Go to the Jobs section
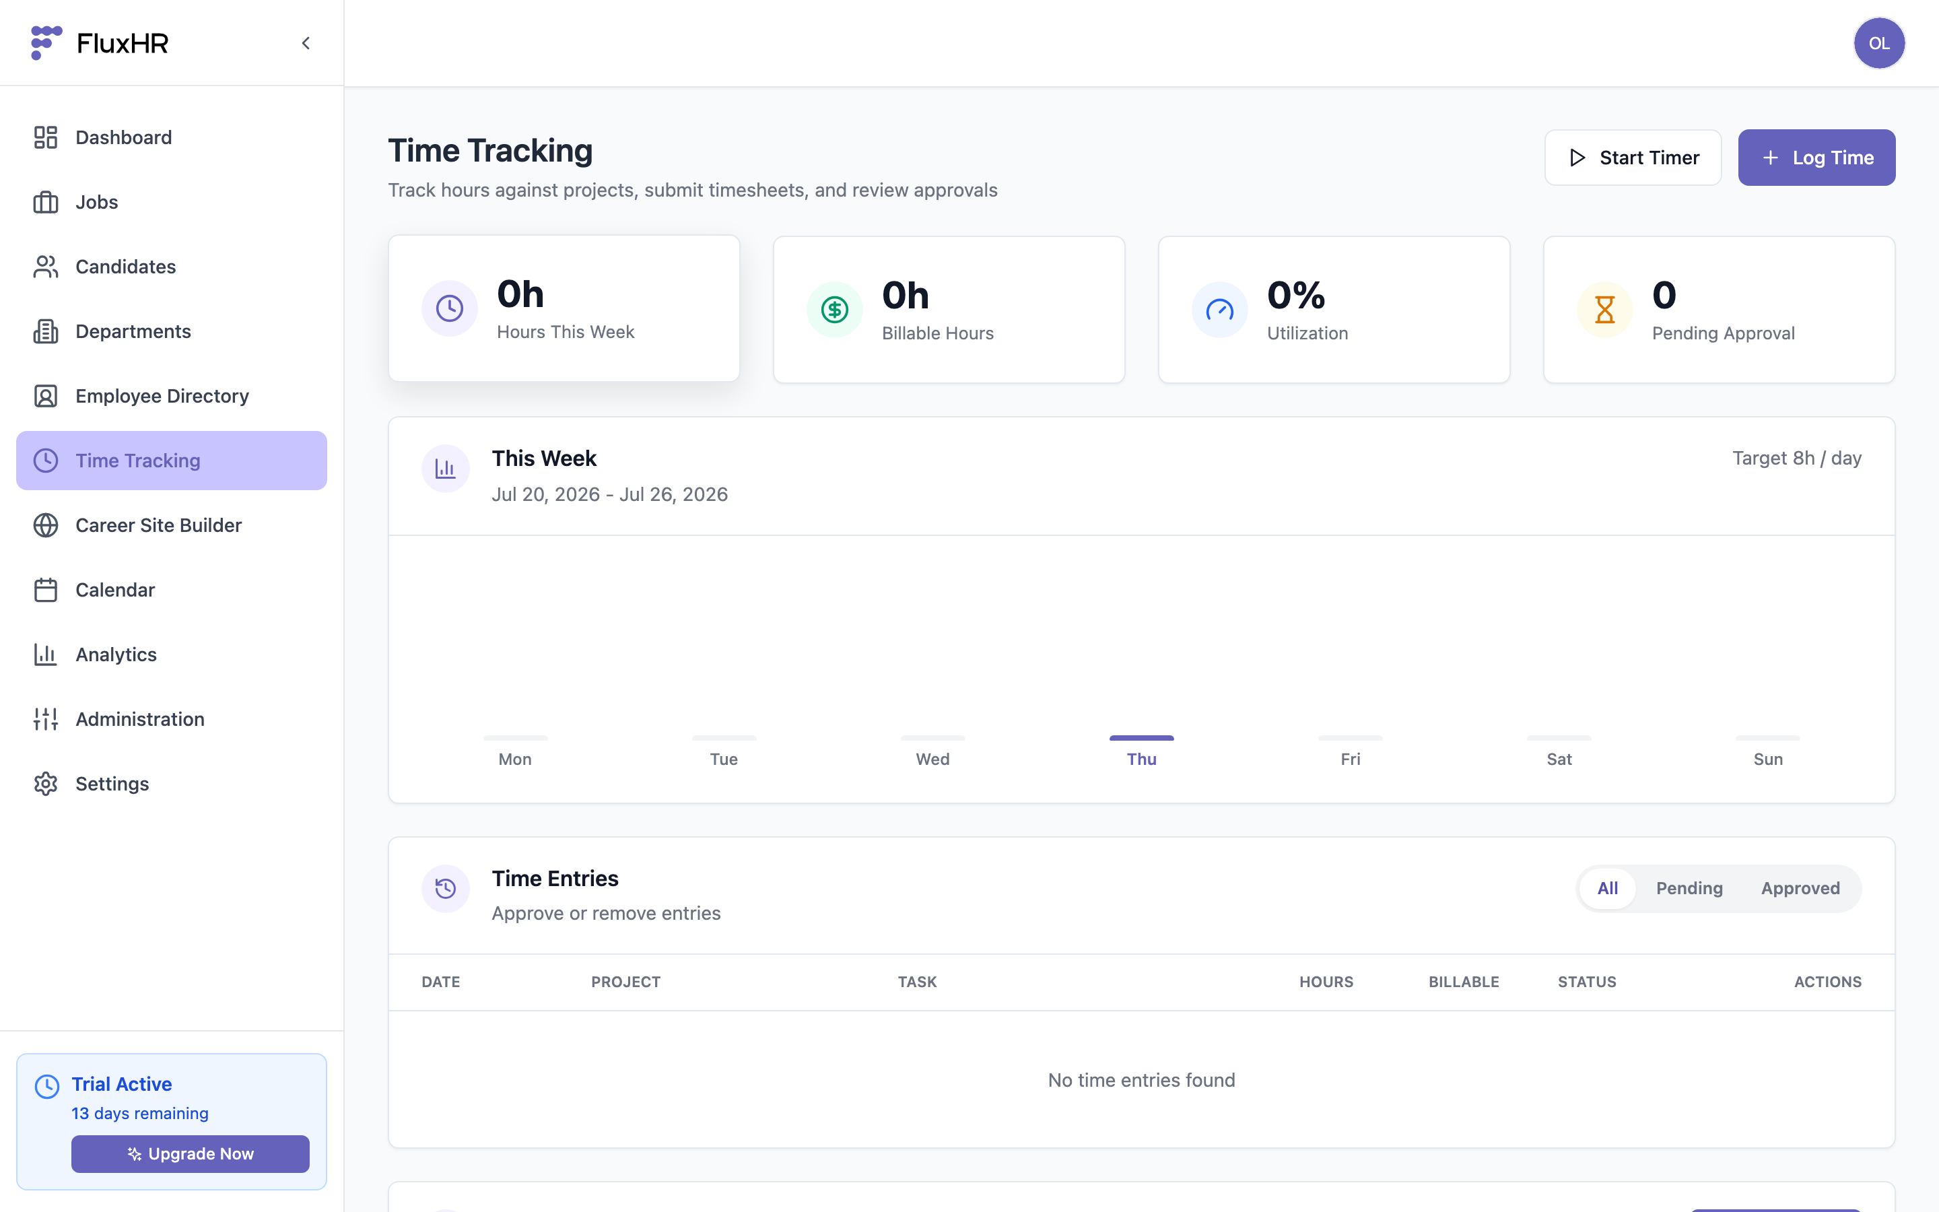Viewport: 1939px width, 1212px height. [172, 202]
